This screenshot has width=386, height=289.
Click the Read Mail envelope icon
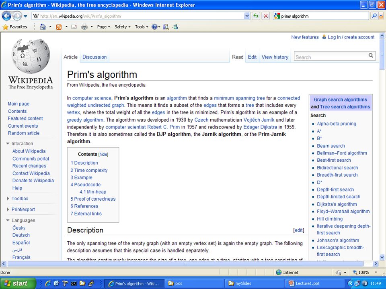coord(74,27)
